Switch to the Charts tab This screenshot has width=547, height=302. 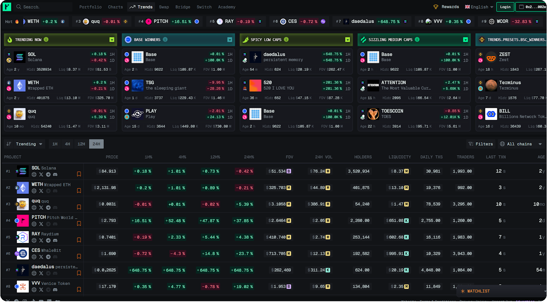(x=115, y=7)
